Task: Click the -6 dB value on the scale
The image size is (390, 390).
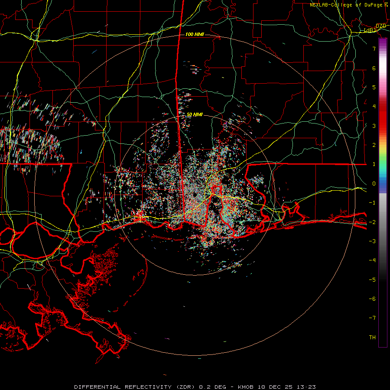Action: pyautogui.click(x=372, y=299)
